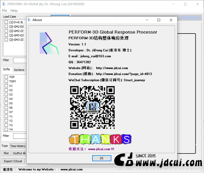Enable the X3 drift checkbox
Viewport: 204px width, 173px height.
point(6,94)
